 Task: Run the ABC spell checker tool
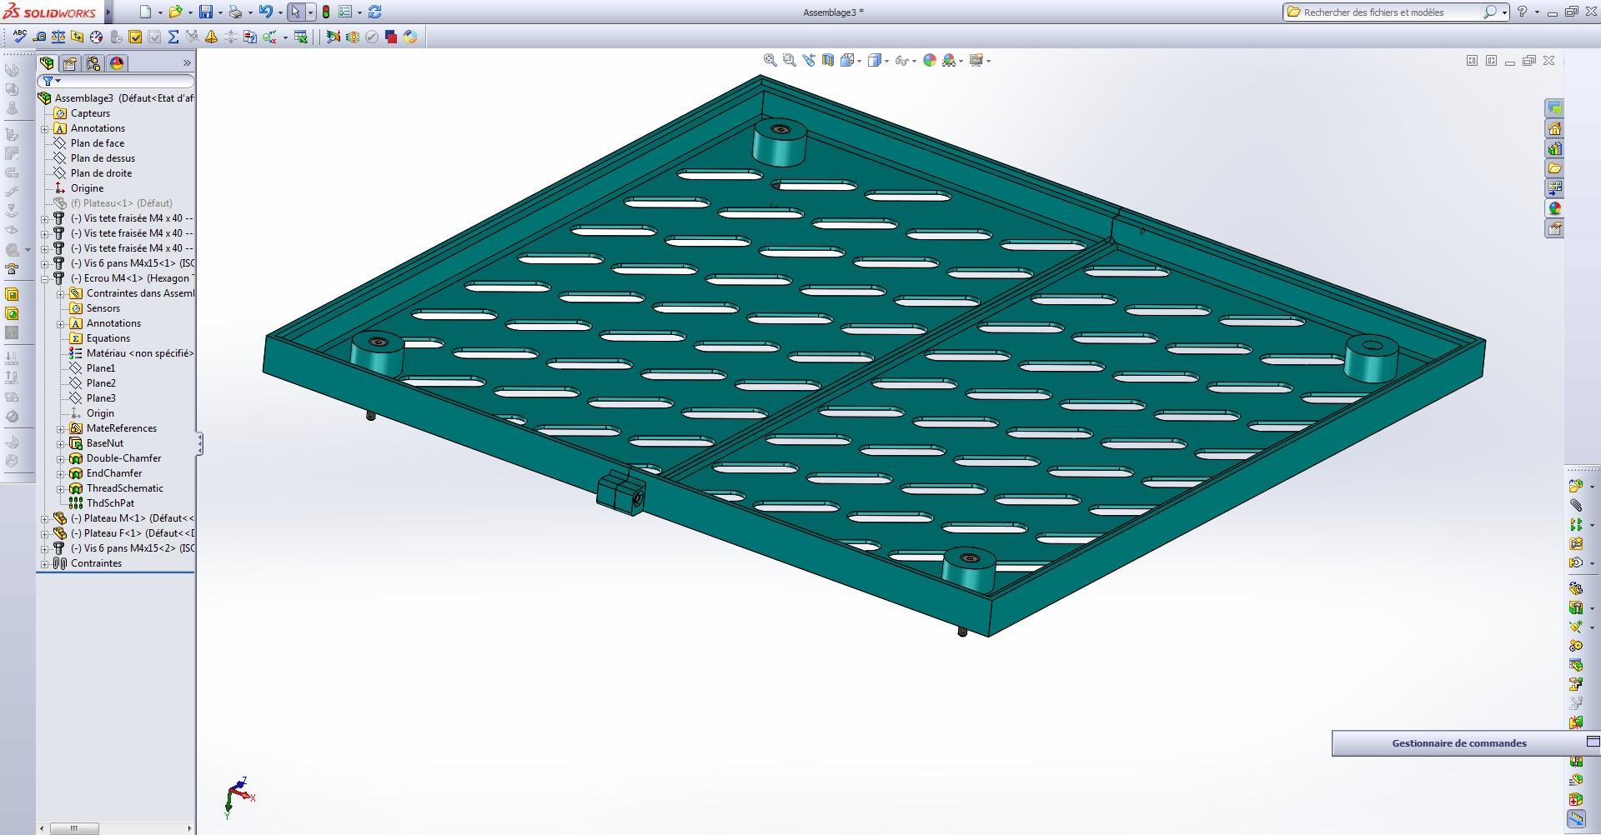pos(19,37)
